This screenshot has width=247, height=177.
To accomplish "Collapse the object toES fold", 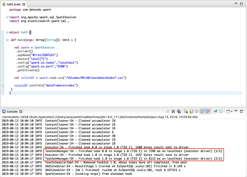I will (x=7, y=32).
